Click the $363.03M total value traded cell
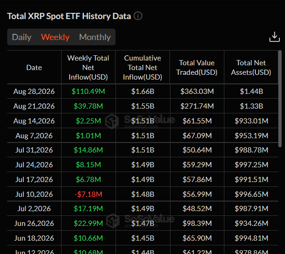 pos(197,91)
